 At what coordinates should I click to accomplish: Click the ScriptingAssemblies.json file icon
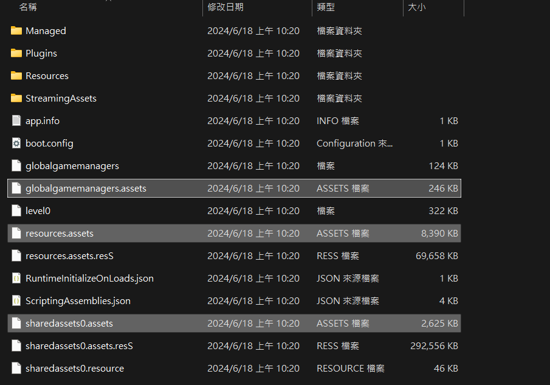[x=16, y=300]
